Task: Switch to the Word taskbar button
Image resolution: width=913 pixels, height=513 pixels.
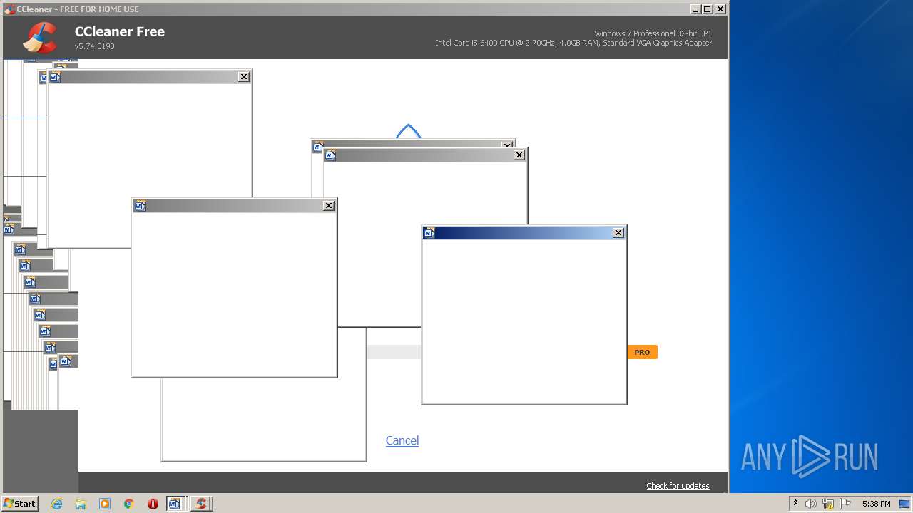Action: [177, 504]
